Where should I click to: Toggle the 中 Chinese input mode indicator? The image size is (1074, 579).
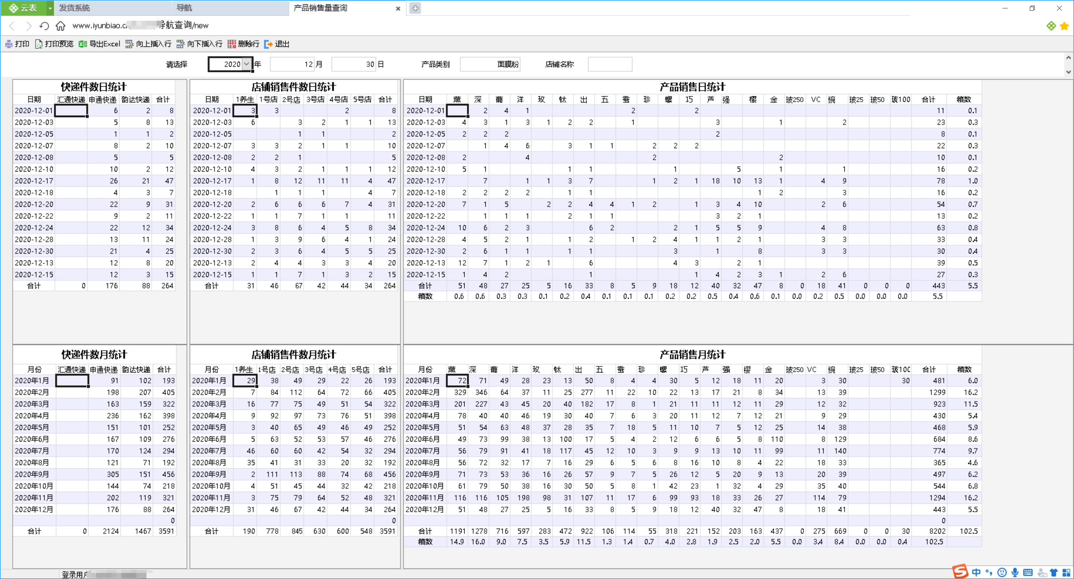click(976, 572)
